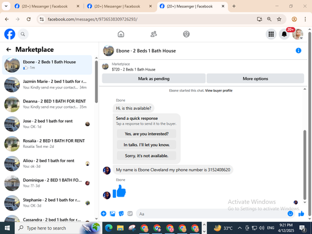Mark the listing as pending
312x234 pixels.
click(x=154, y=79)
